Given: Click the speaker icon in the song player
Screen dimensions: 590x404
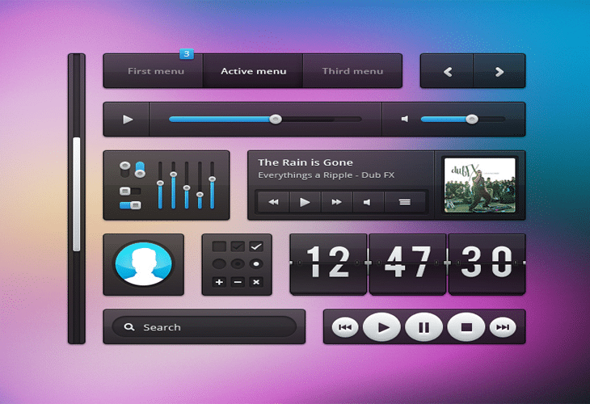Looking at the screenshot, I should 368,202.
